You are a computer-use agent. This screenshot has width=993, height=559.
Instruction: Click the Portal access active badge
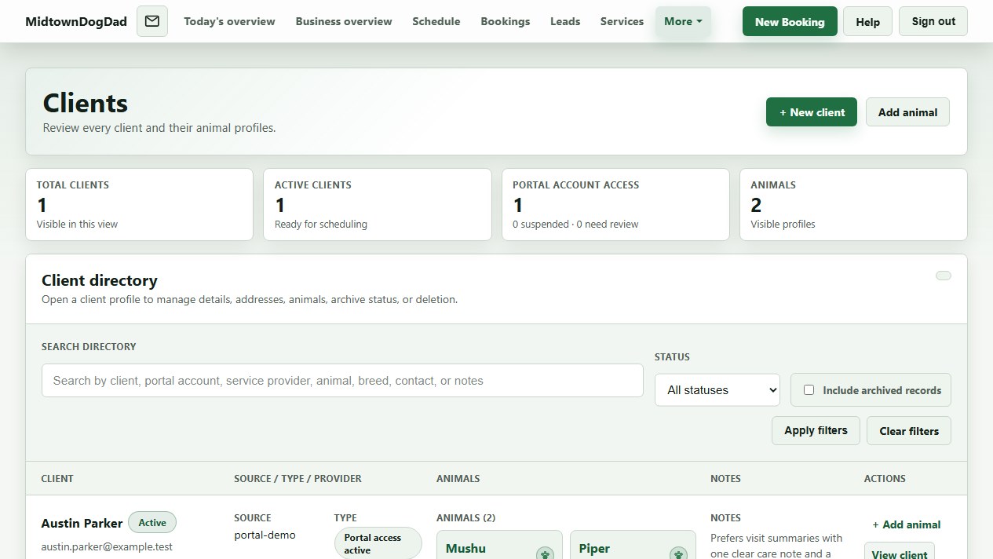point(378,543)
